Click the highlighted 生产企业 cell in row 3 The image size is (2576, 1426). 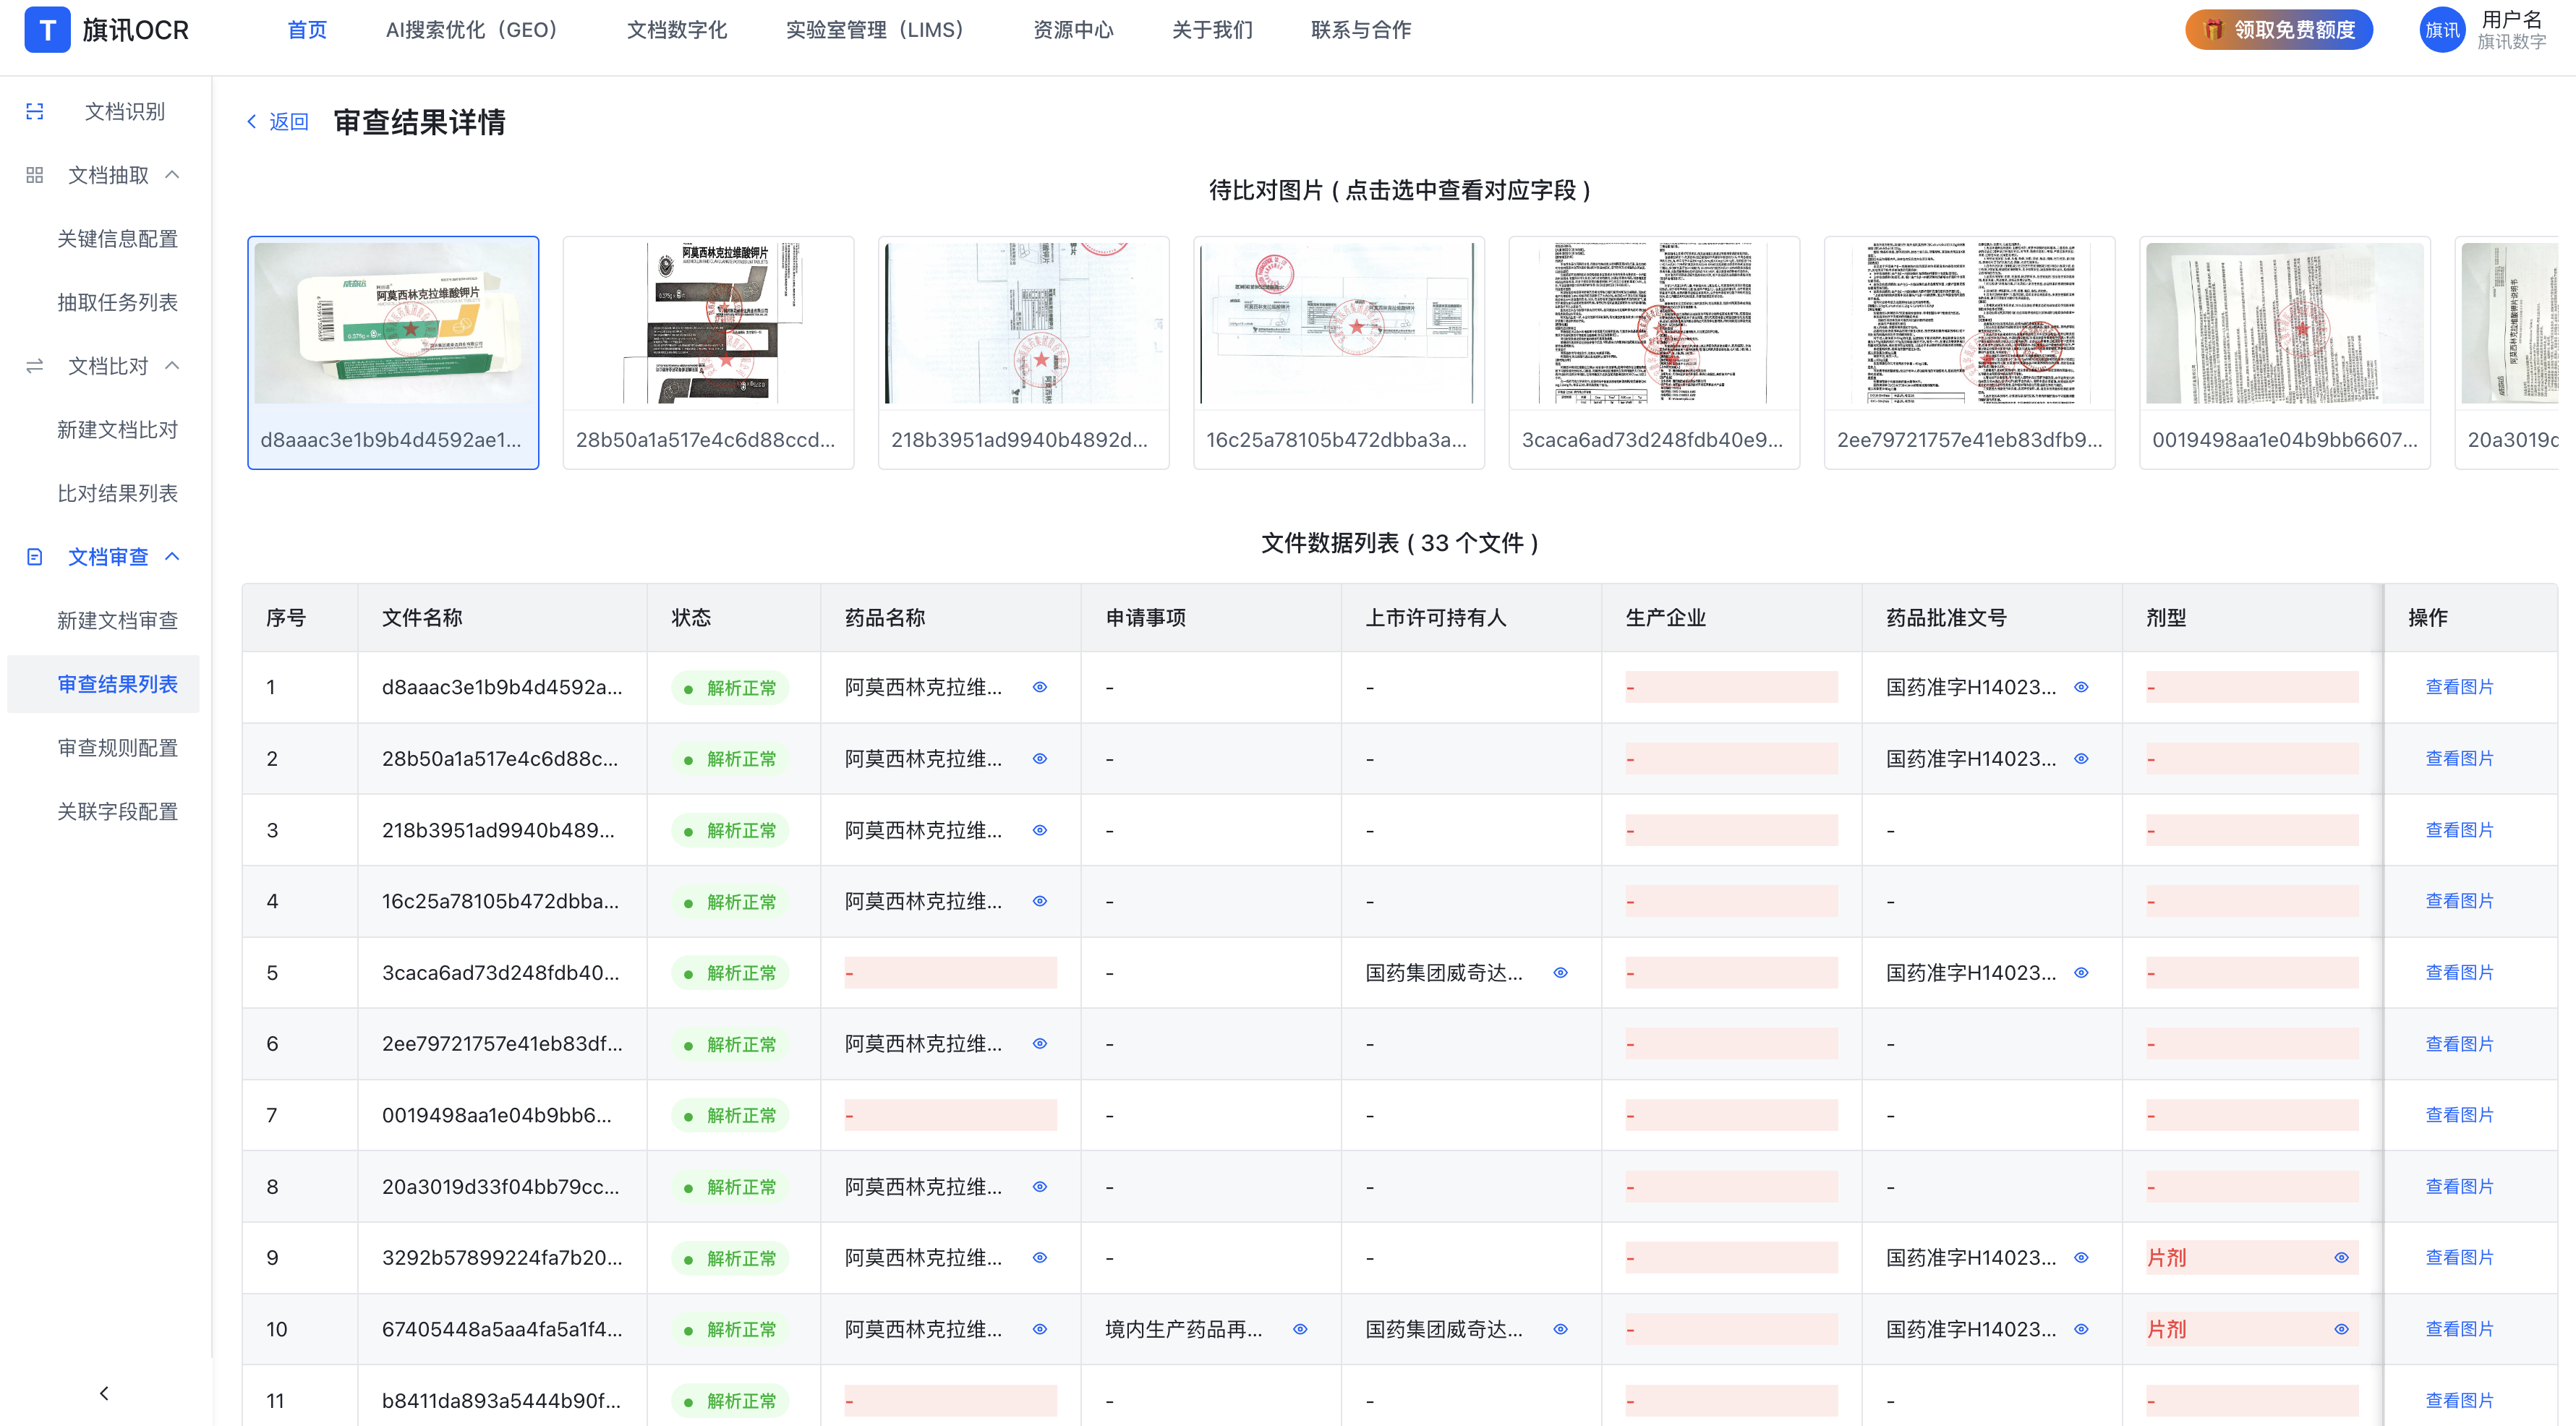1731,830
